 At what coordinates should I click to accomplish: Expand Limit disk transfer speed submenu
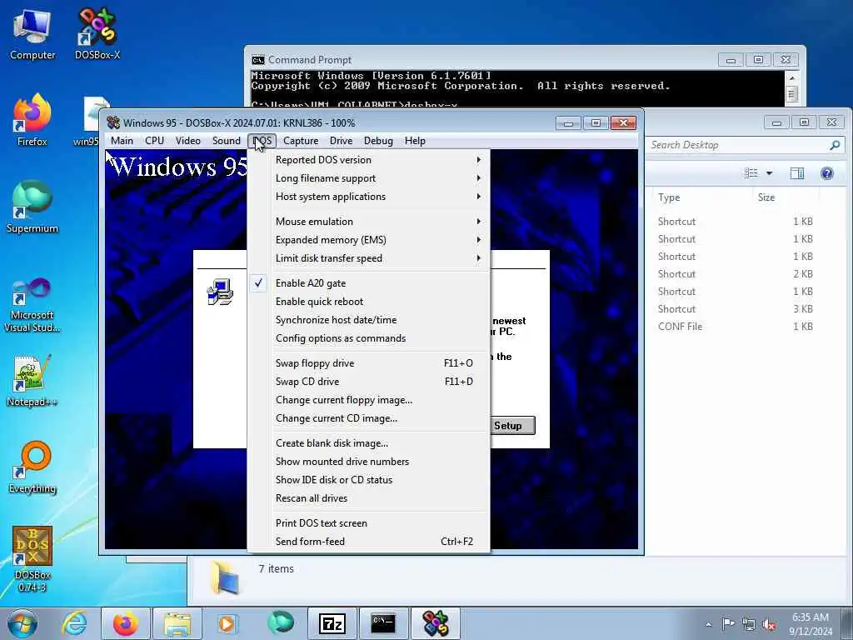(368, 258)
